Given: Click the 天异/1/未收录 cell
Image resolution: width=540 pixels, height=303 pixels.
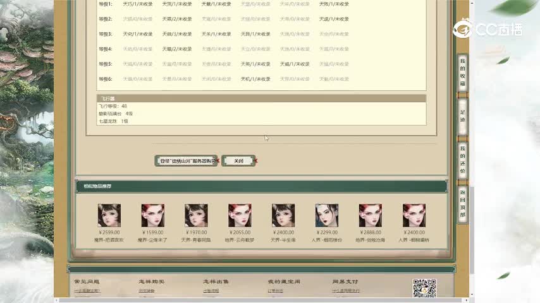Looking at the screenshot, I should click(x=255, y=34).
